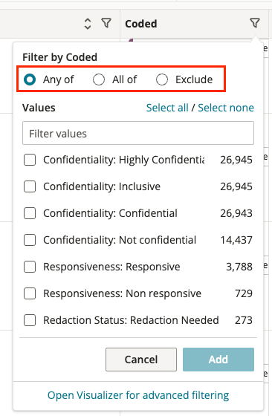Tick Redaction Status: Redaction Needed checkbox
Screen dimensions: 272x416
[x=30, y=320]
